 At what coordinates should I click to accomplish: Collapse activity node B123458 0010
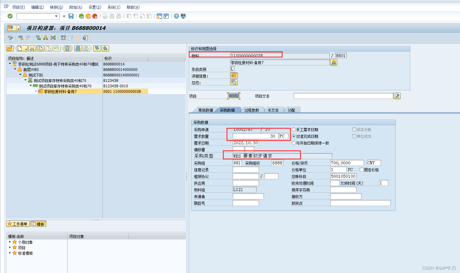(x=31, y=86)
